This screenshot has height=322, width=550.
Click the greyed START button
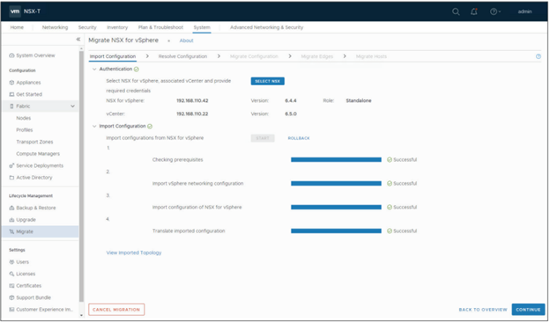pyautogui.click(x=263, y=138)
